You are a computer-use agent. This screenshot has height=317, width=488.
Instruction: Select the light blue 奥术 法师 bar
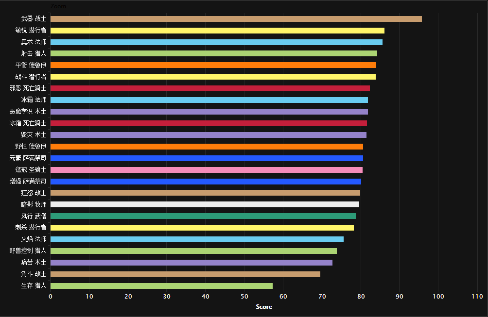[216, 42]
